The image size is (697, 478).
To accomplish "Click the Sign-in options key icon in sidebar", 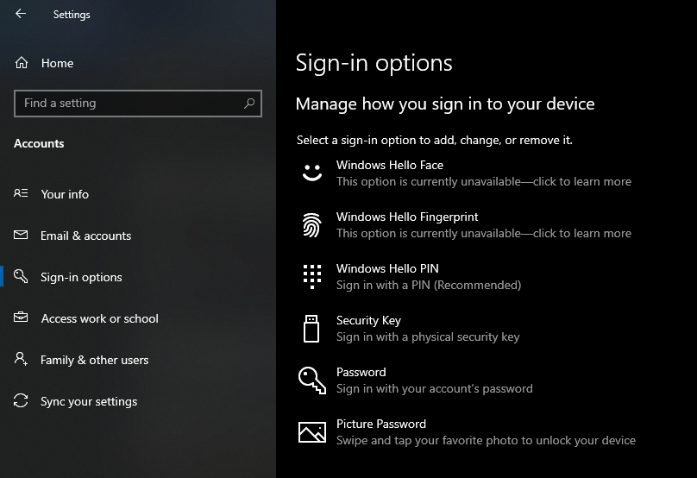I will [x=21, y=276].
